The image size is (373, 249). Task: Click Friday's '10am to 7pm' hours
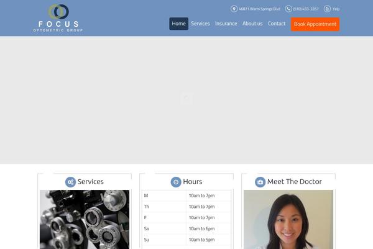pyautogui.click(x=201, y=217)
